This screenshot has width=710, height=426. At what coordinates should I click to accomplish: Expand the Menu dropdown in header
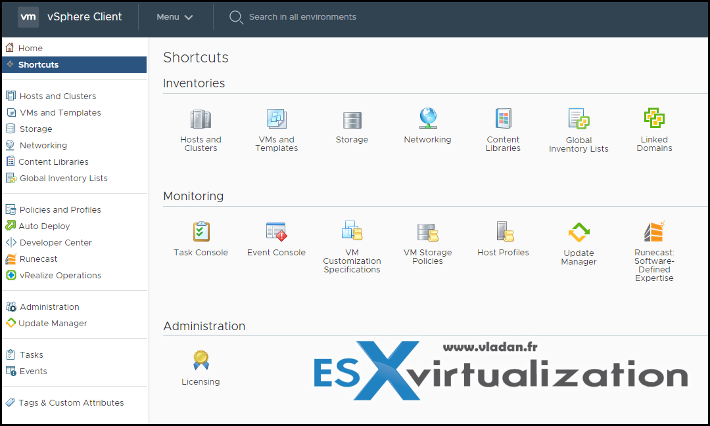click(x=175, y=17)
